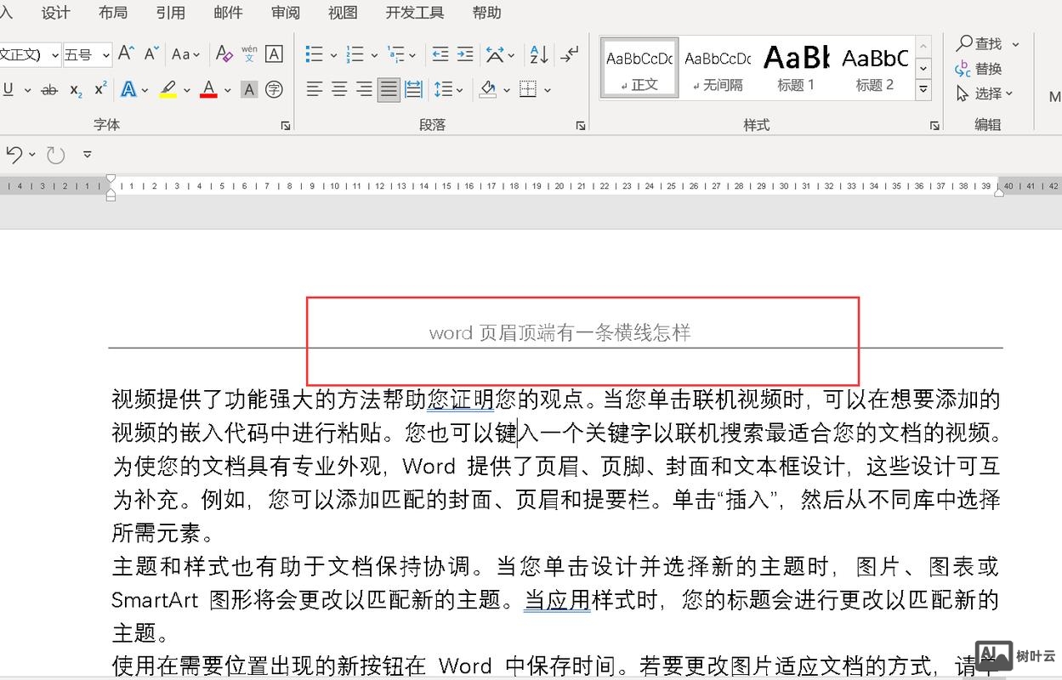Viewport: 1062px width, 680px height.
Task: Apply strikethrough formatting to text
Action: [x=49, y=89]
